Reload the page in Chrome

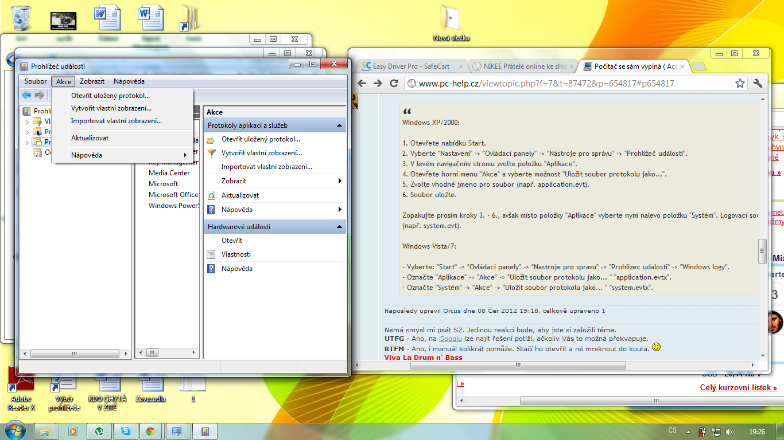click(394, 83)
